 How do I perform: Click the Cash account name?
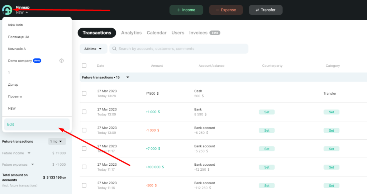coord(198,91)
